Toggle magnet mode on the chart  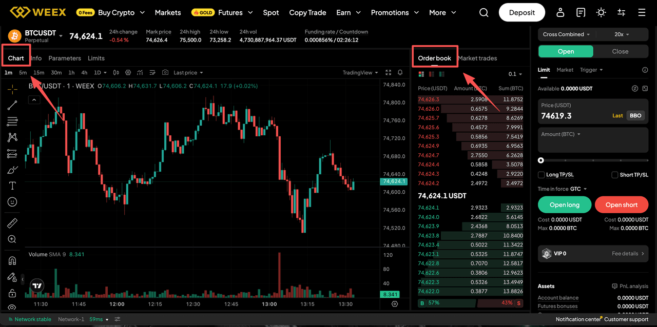12,261
